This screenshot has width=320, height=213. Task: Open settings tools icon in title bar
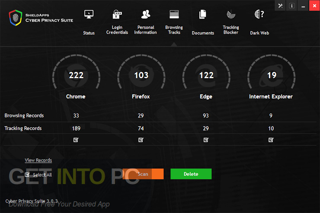(280, 6)
